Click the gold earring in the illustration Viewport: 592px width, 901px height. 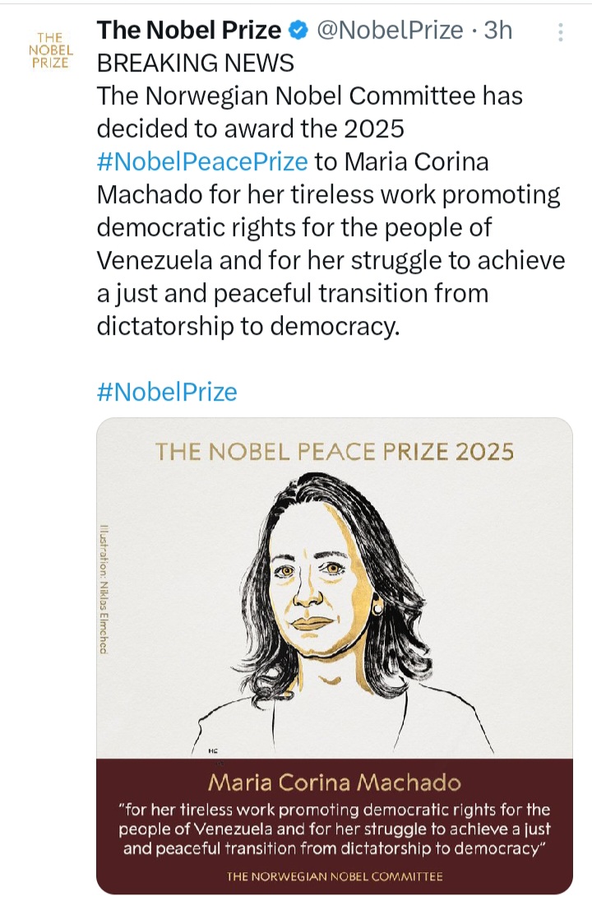[x=377, y=608]
